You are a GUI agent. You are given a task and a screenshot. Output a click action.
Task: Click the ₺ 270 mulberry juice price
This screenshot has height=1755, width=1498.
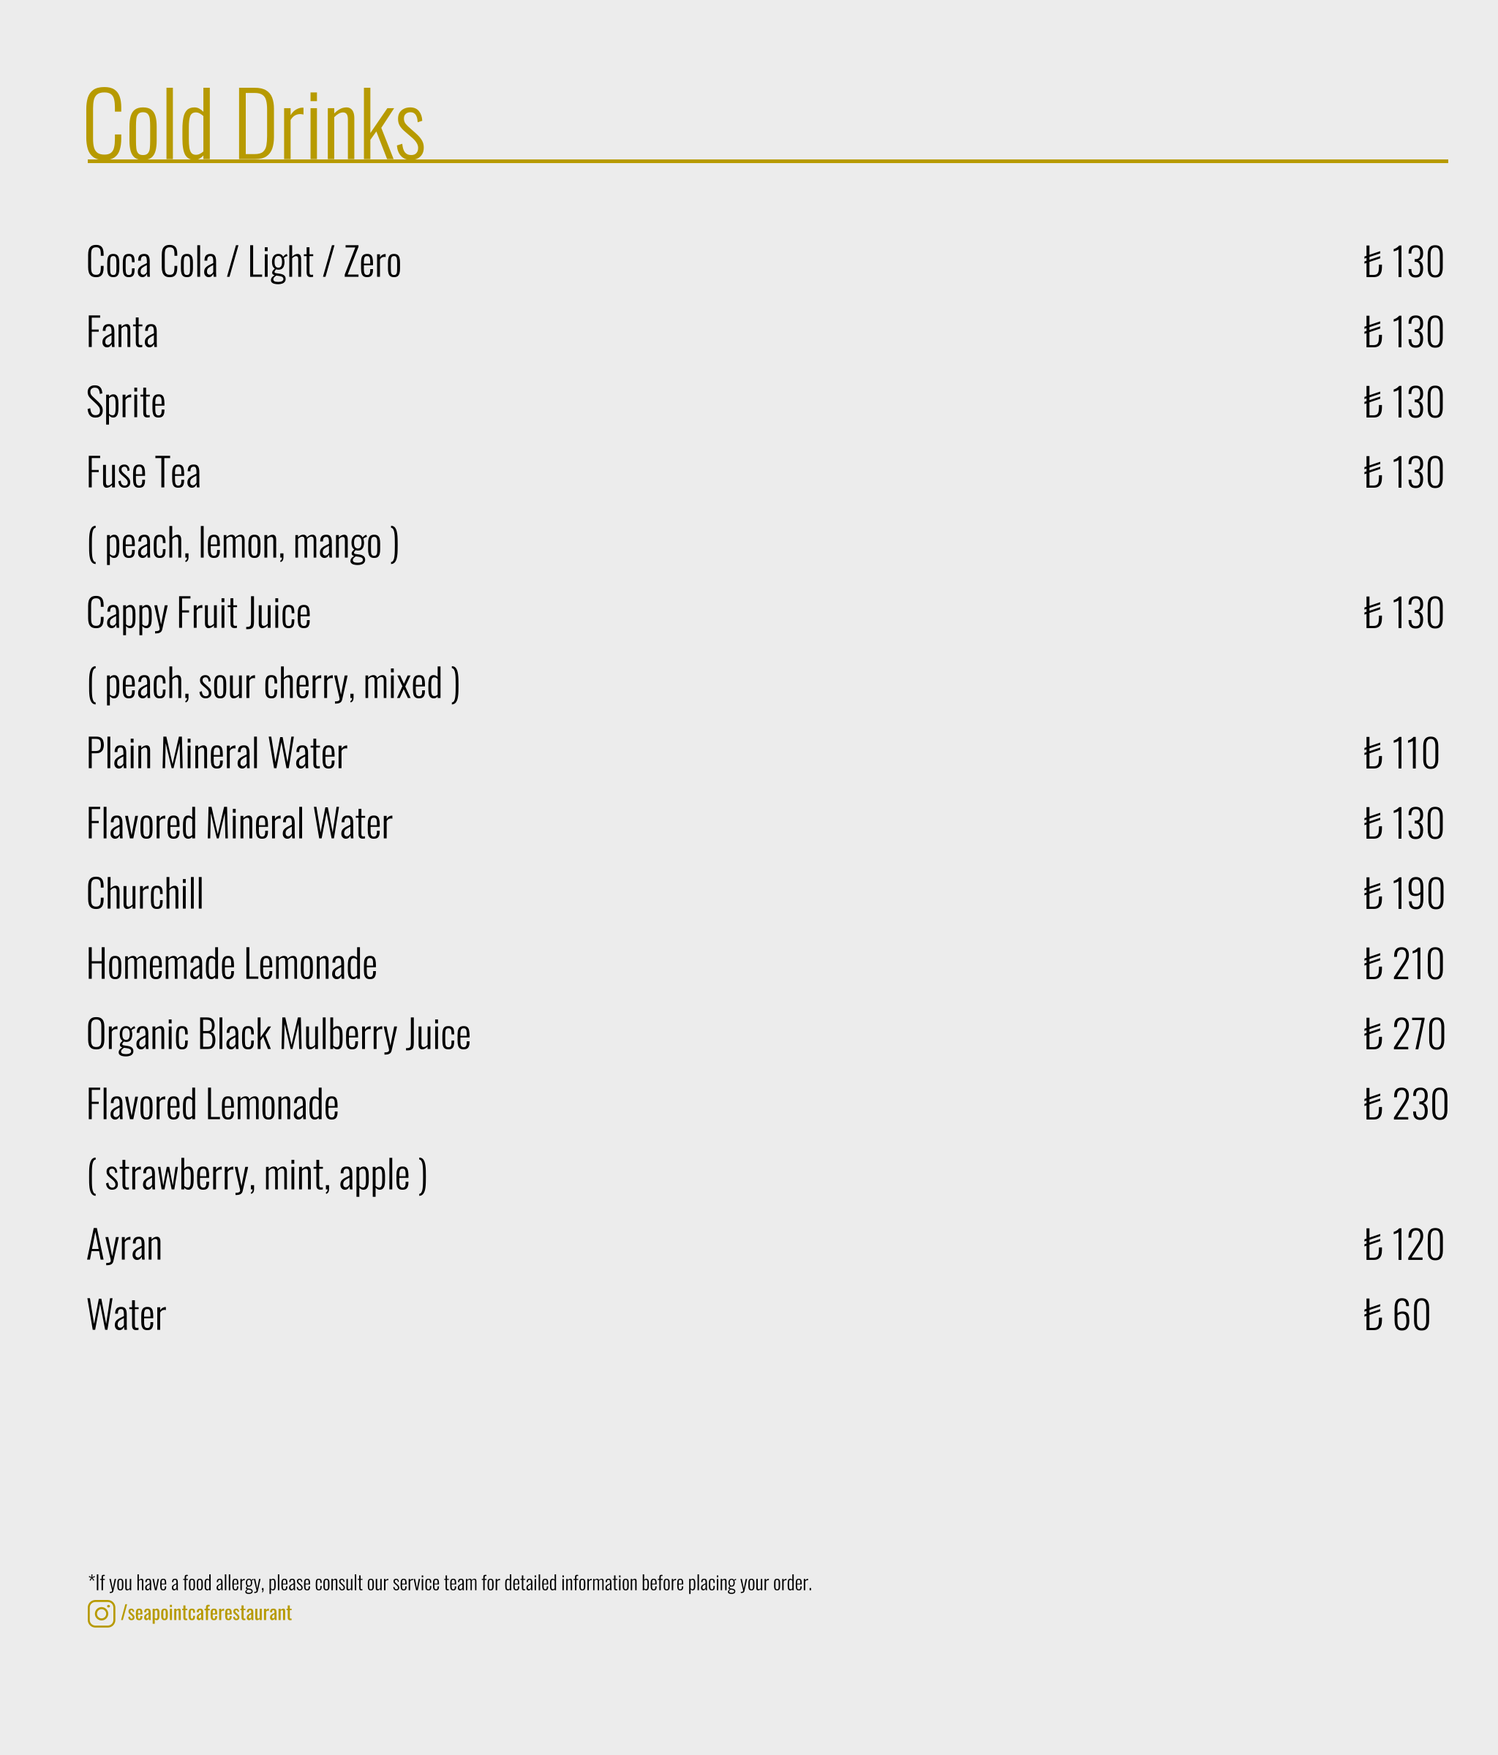click(x=1404, y=1035)
